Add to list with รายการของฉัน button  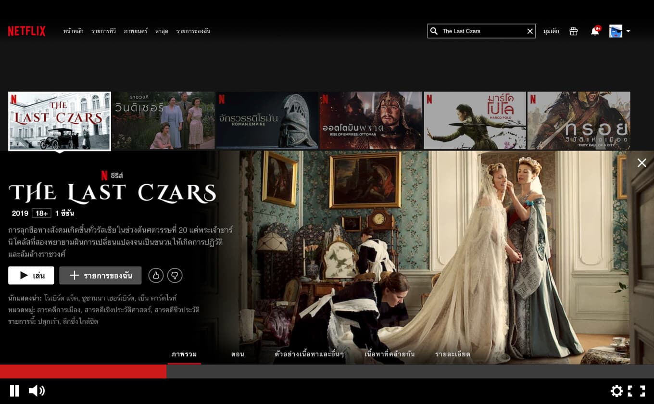pyautogui.click(x=101, y=276)
